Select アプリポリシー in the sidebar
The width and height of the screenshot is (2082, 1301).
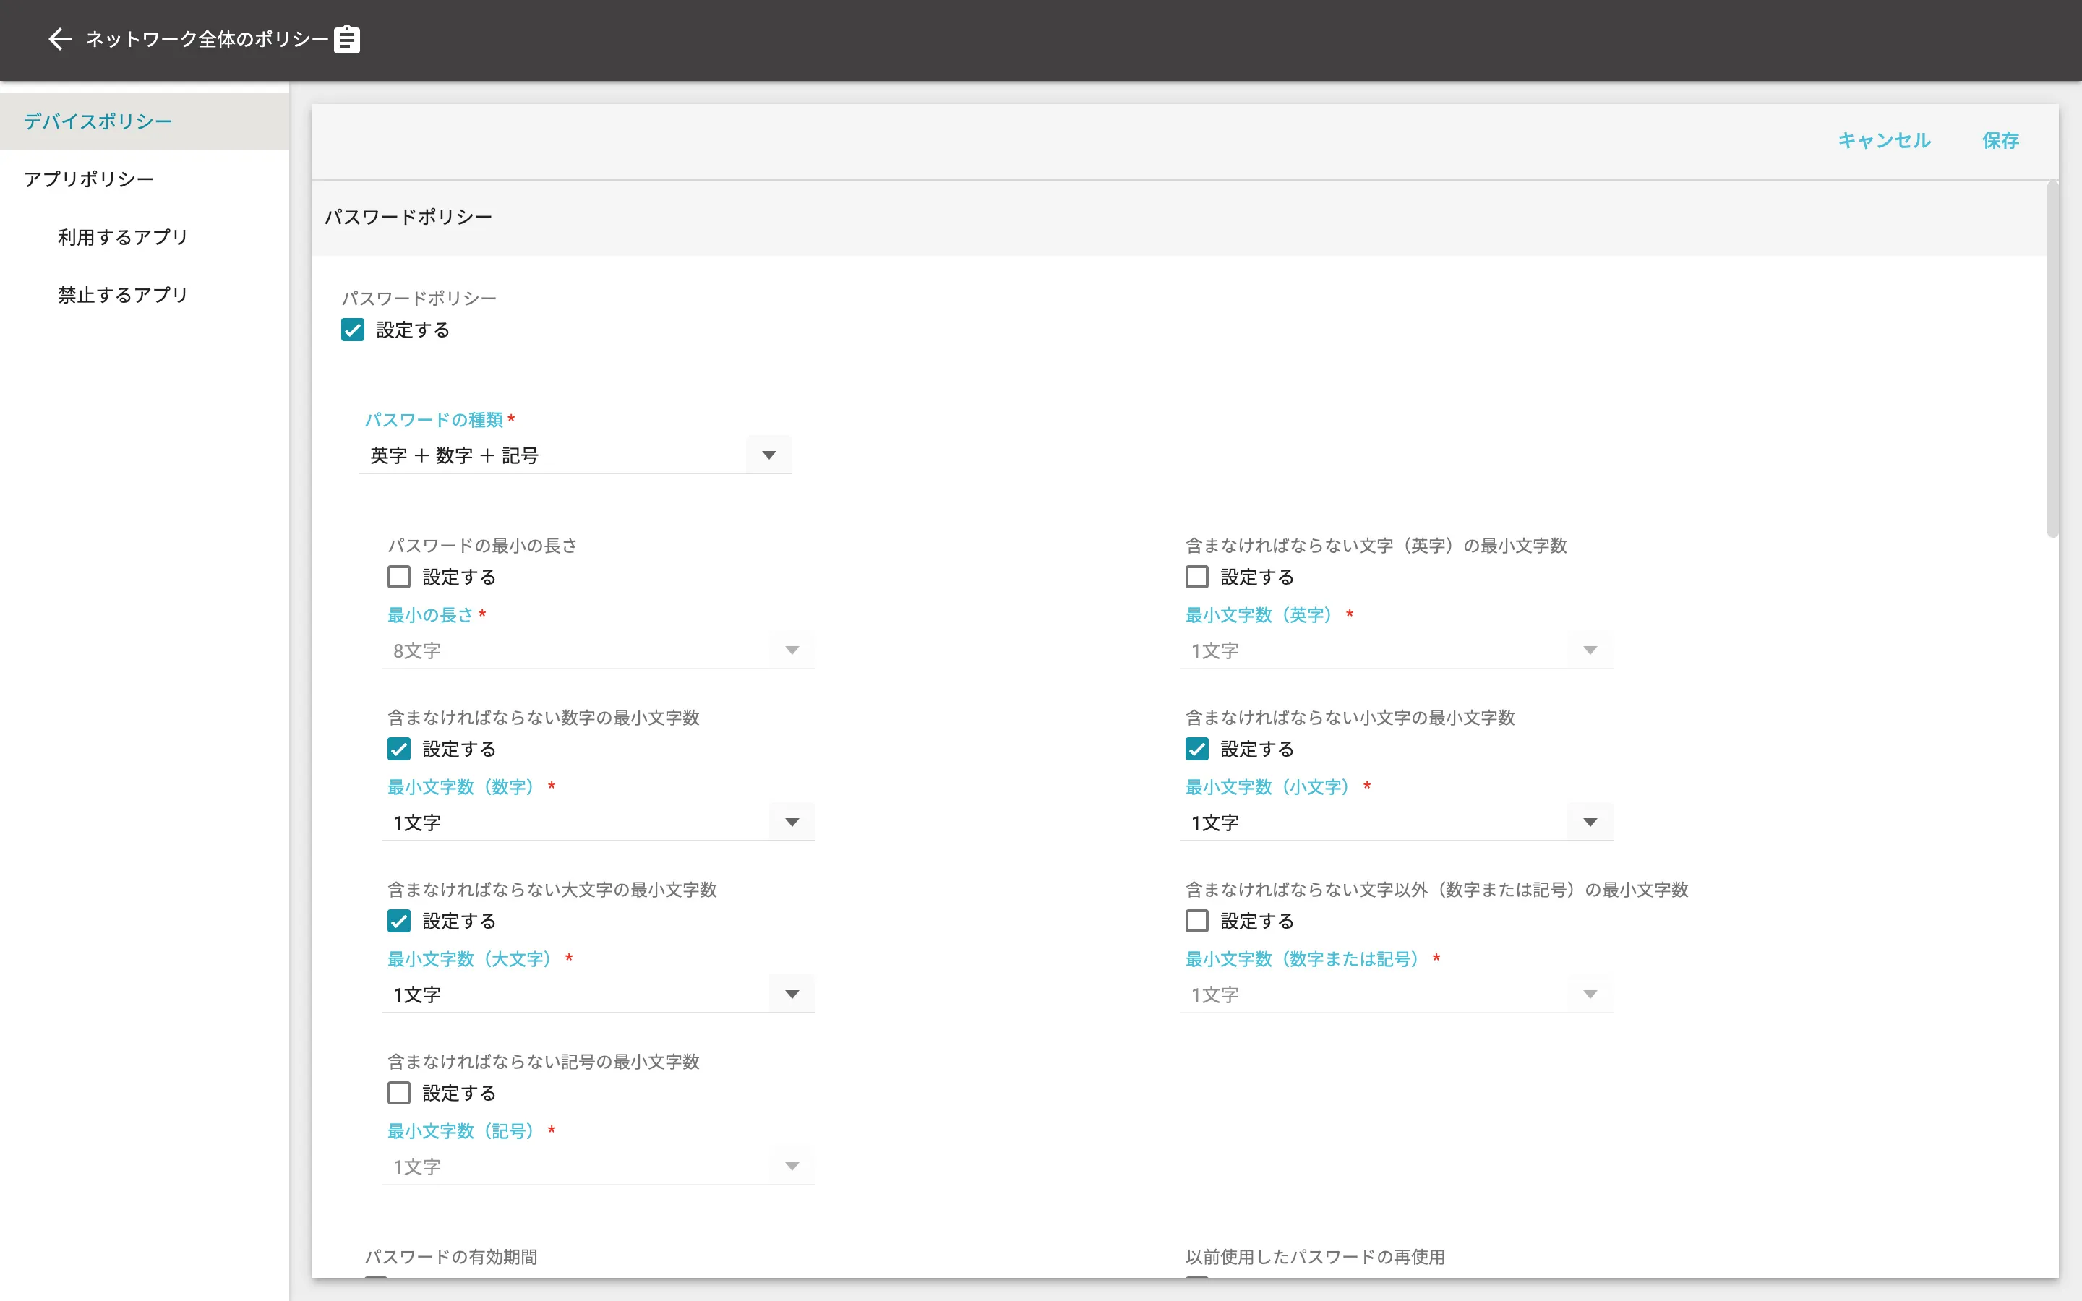[x=145, y=179]
